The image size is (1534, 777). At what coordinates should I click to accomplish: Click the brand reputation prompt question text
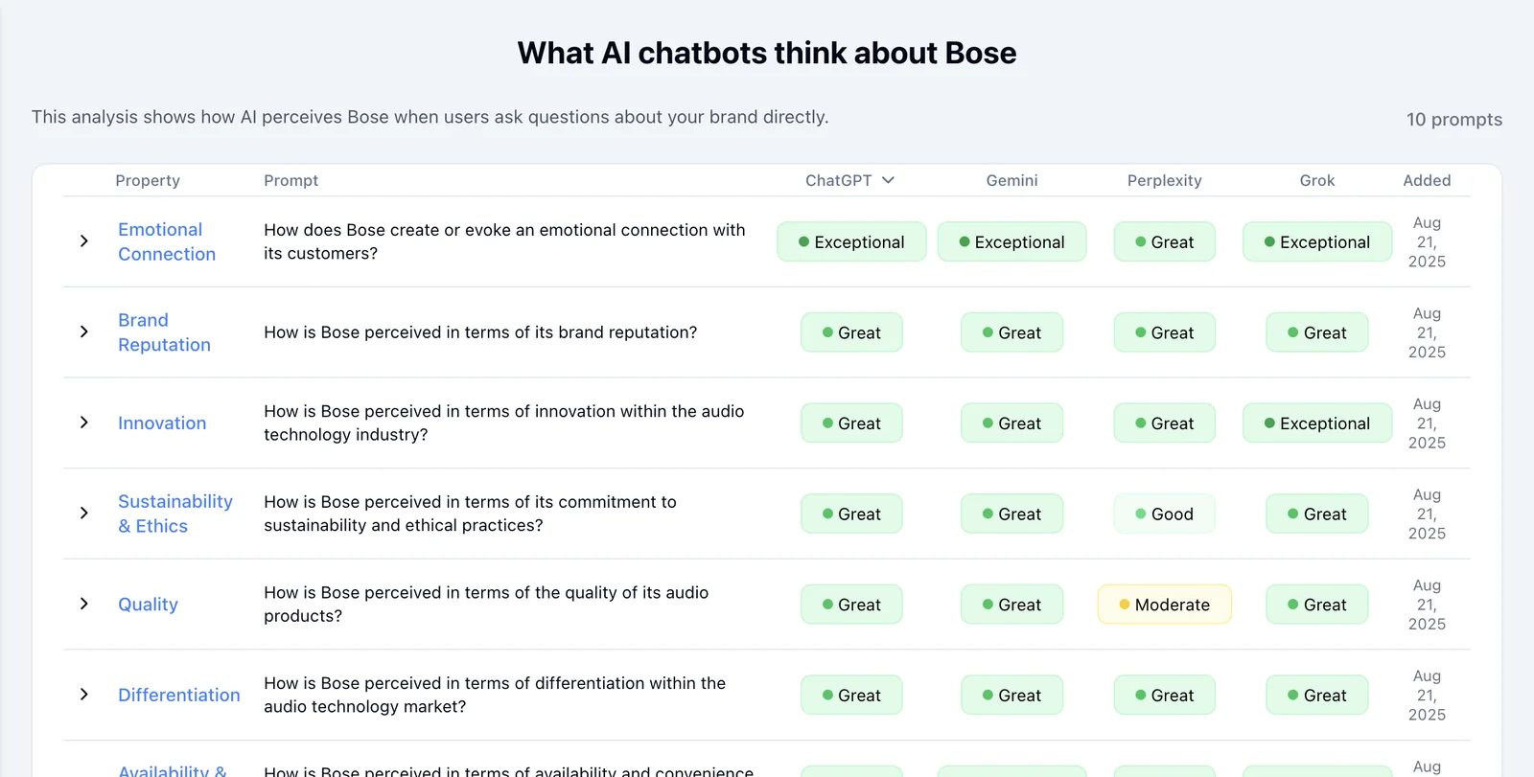480,332
